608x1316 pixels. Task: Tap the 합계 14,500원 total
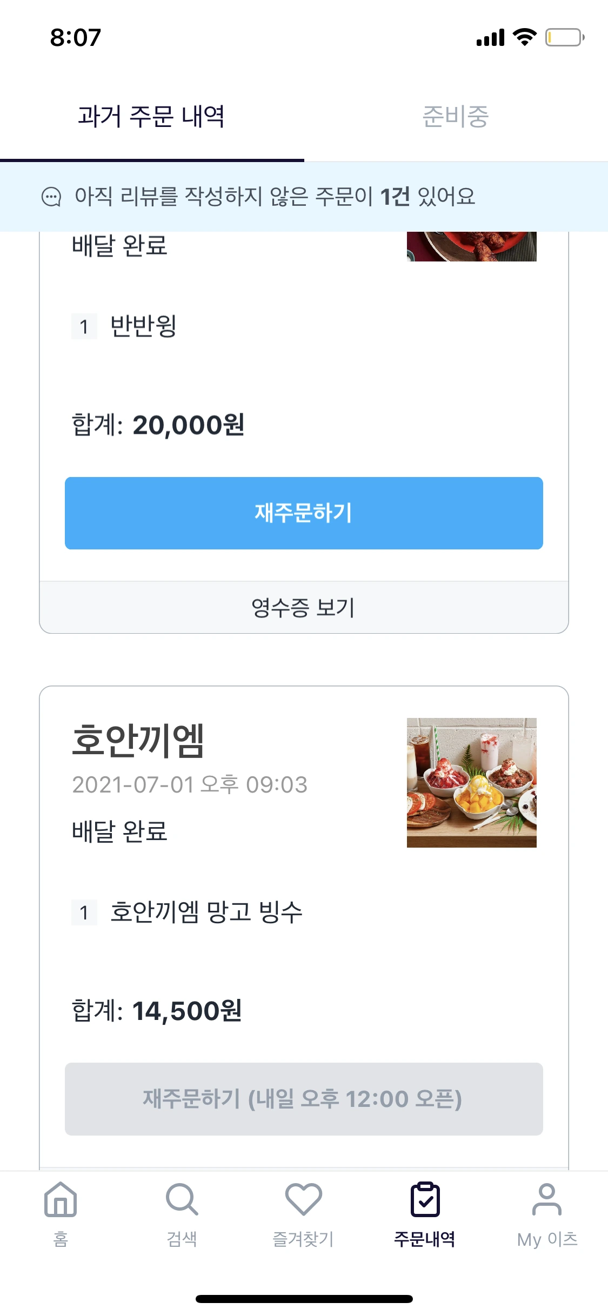[x=157, y=1011]
